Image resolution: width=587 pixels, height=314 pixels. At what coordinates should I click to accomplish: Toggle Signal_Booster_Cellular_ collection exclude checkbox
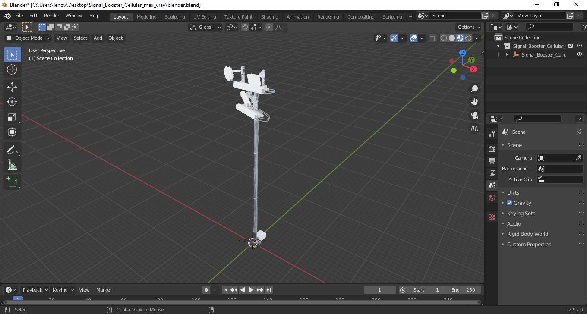click(x=571, y=46)
